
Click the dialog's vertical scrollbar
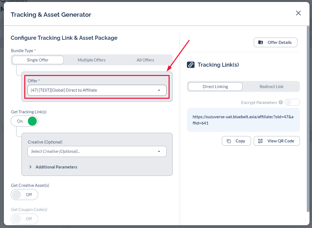(x=308, y=118)
